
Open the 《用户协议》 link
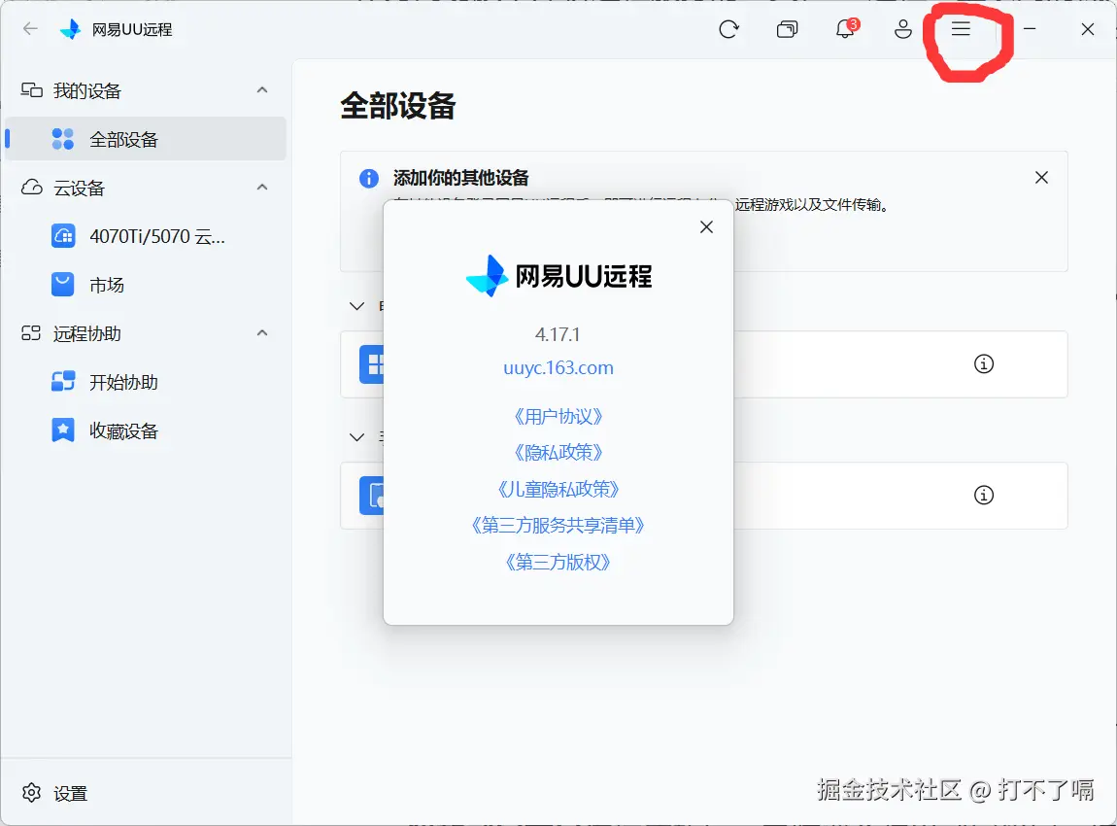(558, 416)
